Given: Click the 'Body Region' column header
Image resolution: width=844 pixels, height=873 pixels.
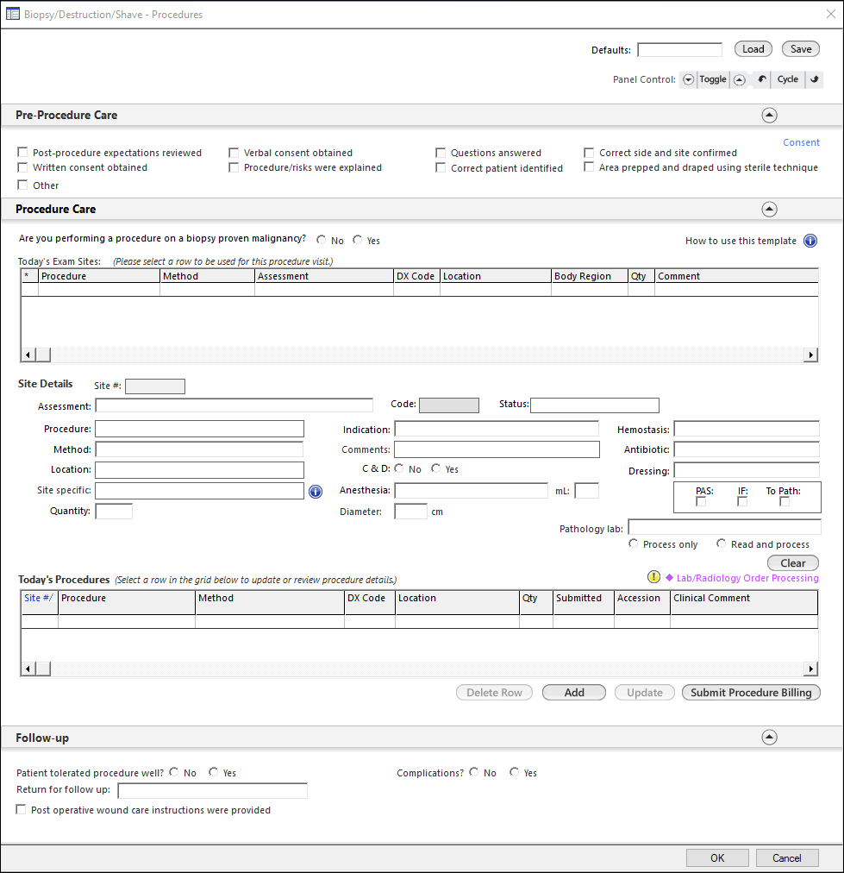Looking at the screenshot, I should (590, 276).
